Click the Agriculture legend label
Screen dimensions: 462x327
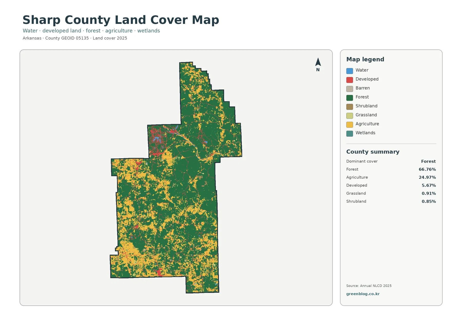coord(367,124)
